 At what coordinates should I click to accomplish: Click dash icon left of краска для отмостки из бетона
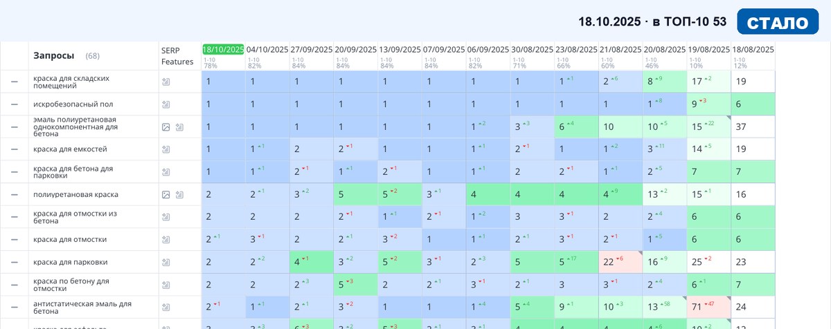pos(14,217)
